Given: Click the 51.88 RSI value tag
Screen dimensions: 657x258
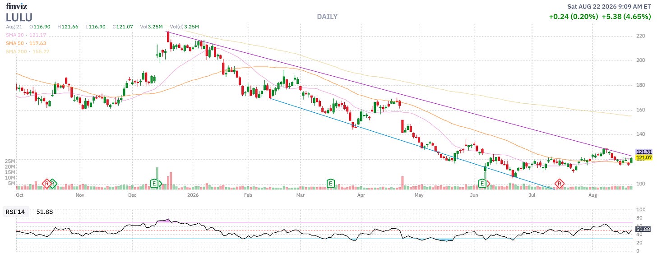Looking at the screenshot, I should point(643,229).
